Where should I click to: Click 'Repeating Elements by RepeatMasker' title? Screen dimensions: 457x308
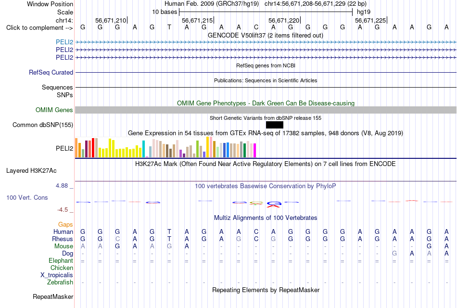pyautogui.click(x=266, y=290)
